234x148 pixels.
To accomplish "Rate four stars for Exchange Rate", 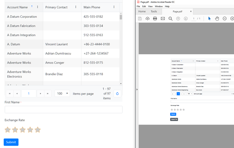I will coord(30,129).
